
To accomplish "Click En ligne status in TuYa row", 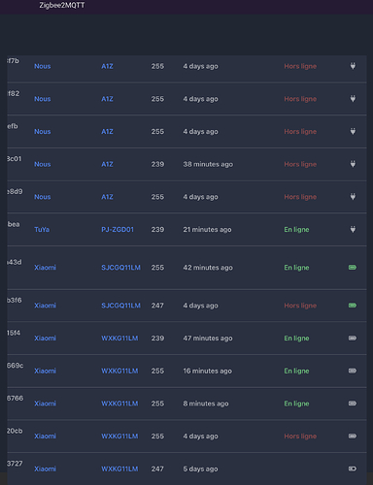I will tap(296, 230).
